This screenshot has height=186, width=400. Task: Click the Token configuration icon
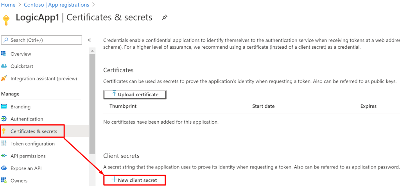(x=4, y=143)
